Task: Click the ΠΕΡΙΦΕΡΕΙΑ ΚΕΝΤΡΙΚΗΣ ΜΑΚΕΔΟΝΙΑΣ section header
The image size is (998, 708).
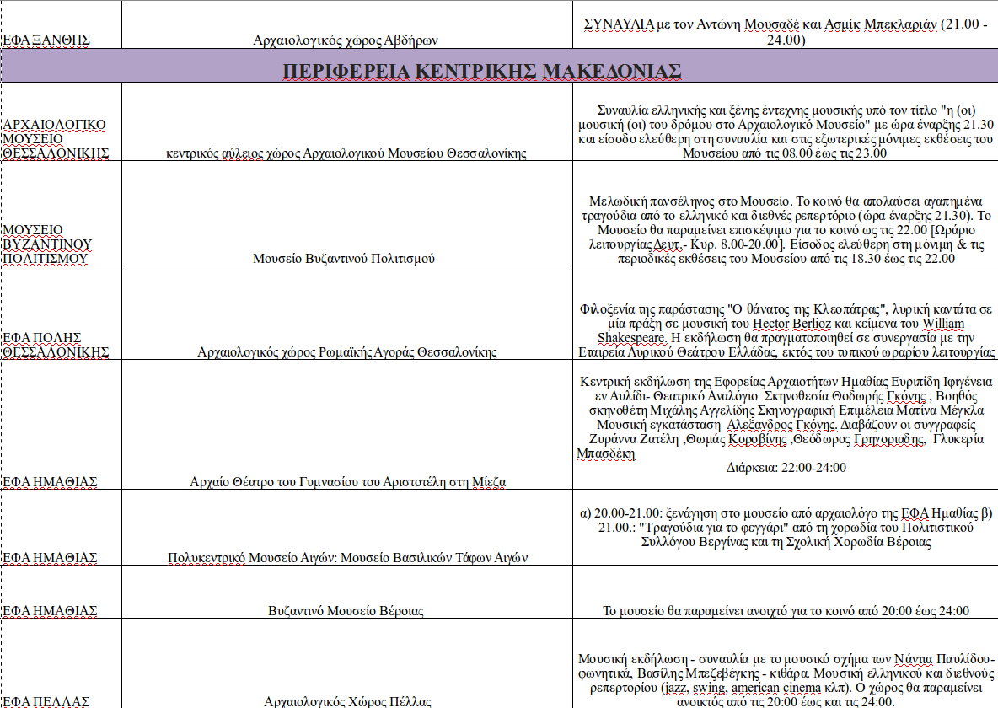Action: click(x=481, y=70)
